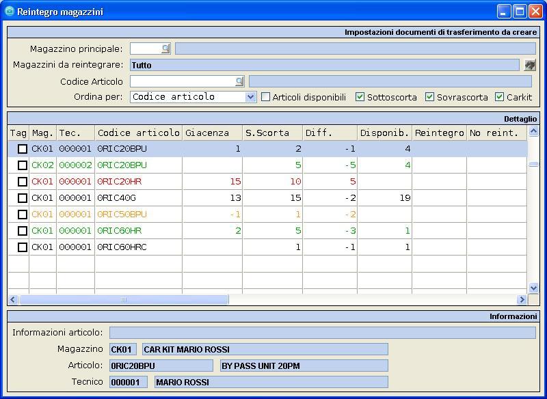Screen dimensions: 547x399
Task: Click the Tec. column header
Action: (x=76, y=133)
